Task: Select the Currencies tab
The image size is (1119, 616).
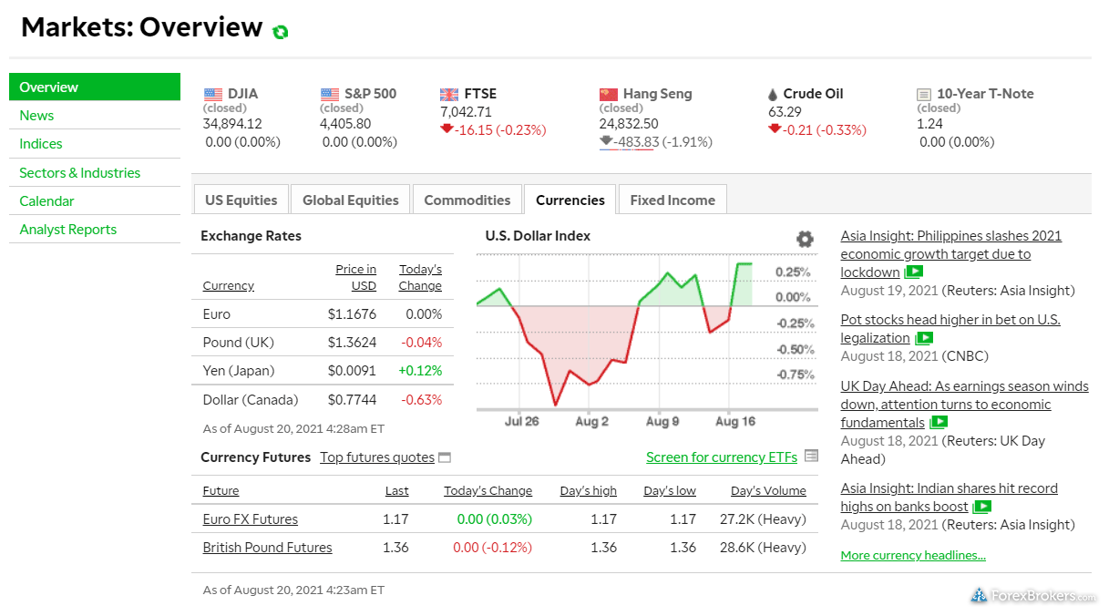Action: (570, 200)
